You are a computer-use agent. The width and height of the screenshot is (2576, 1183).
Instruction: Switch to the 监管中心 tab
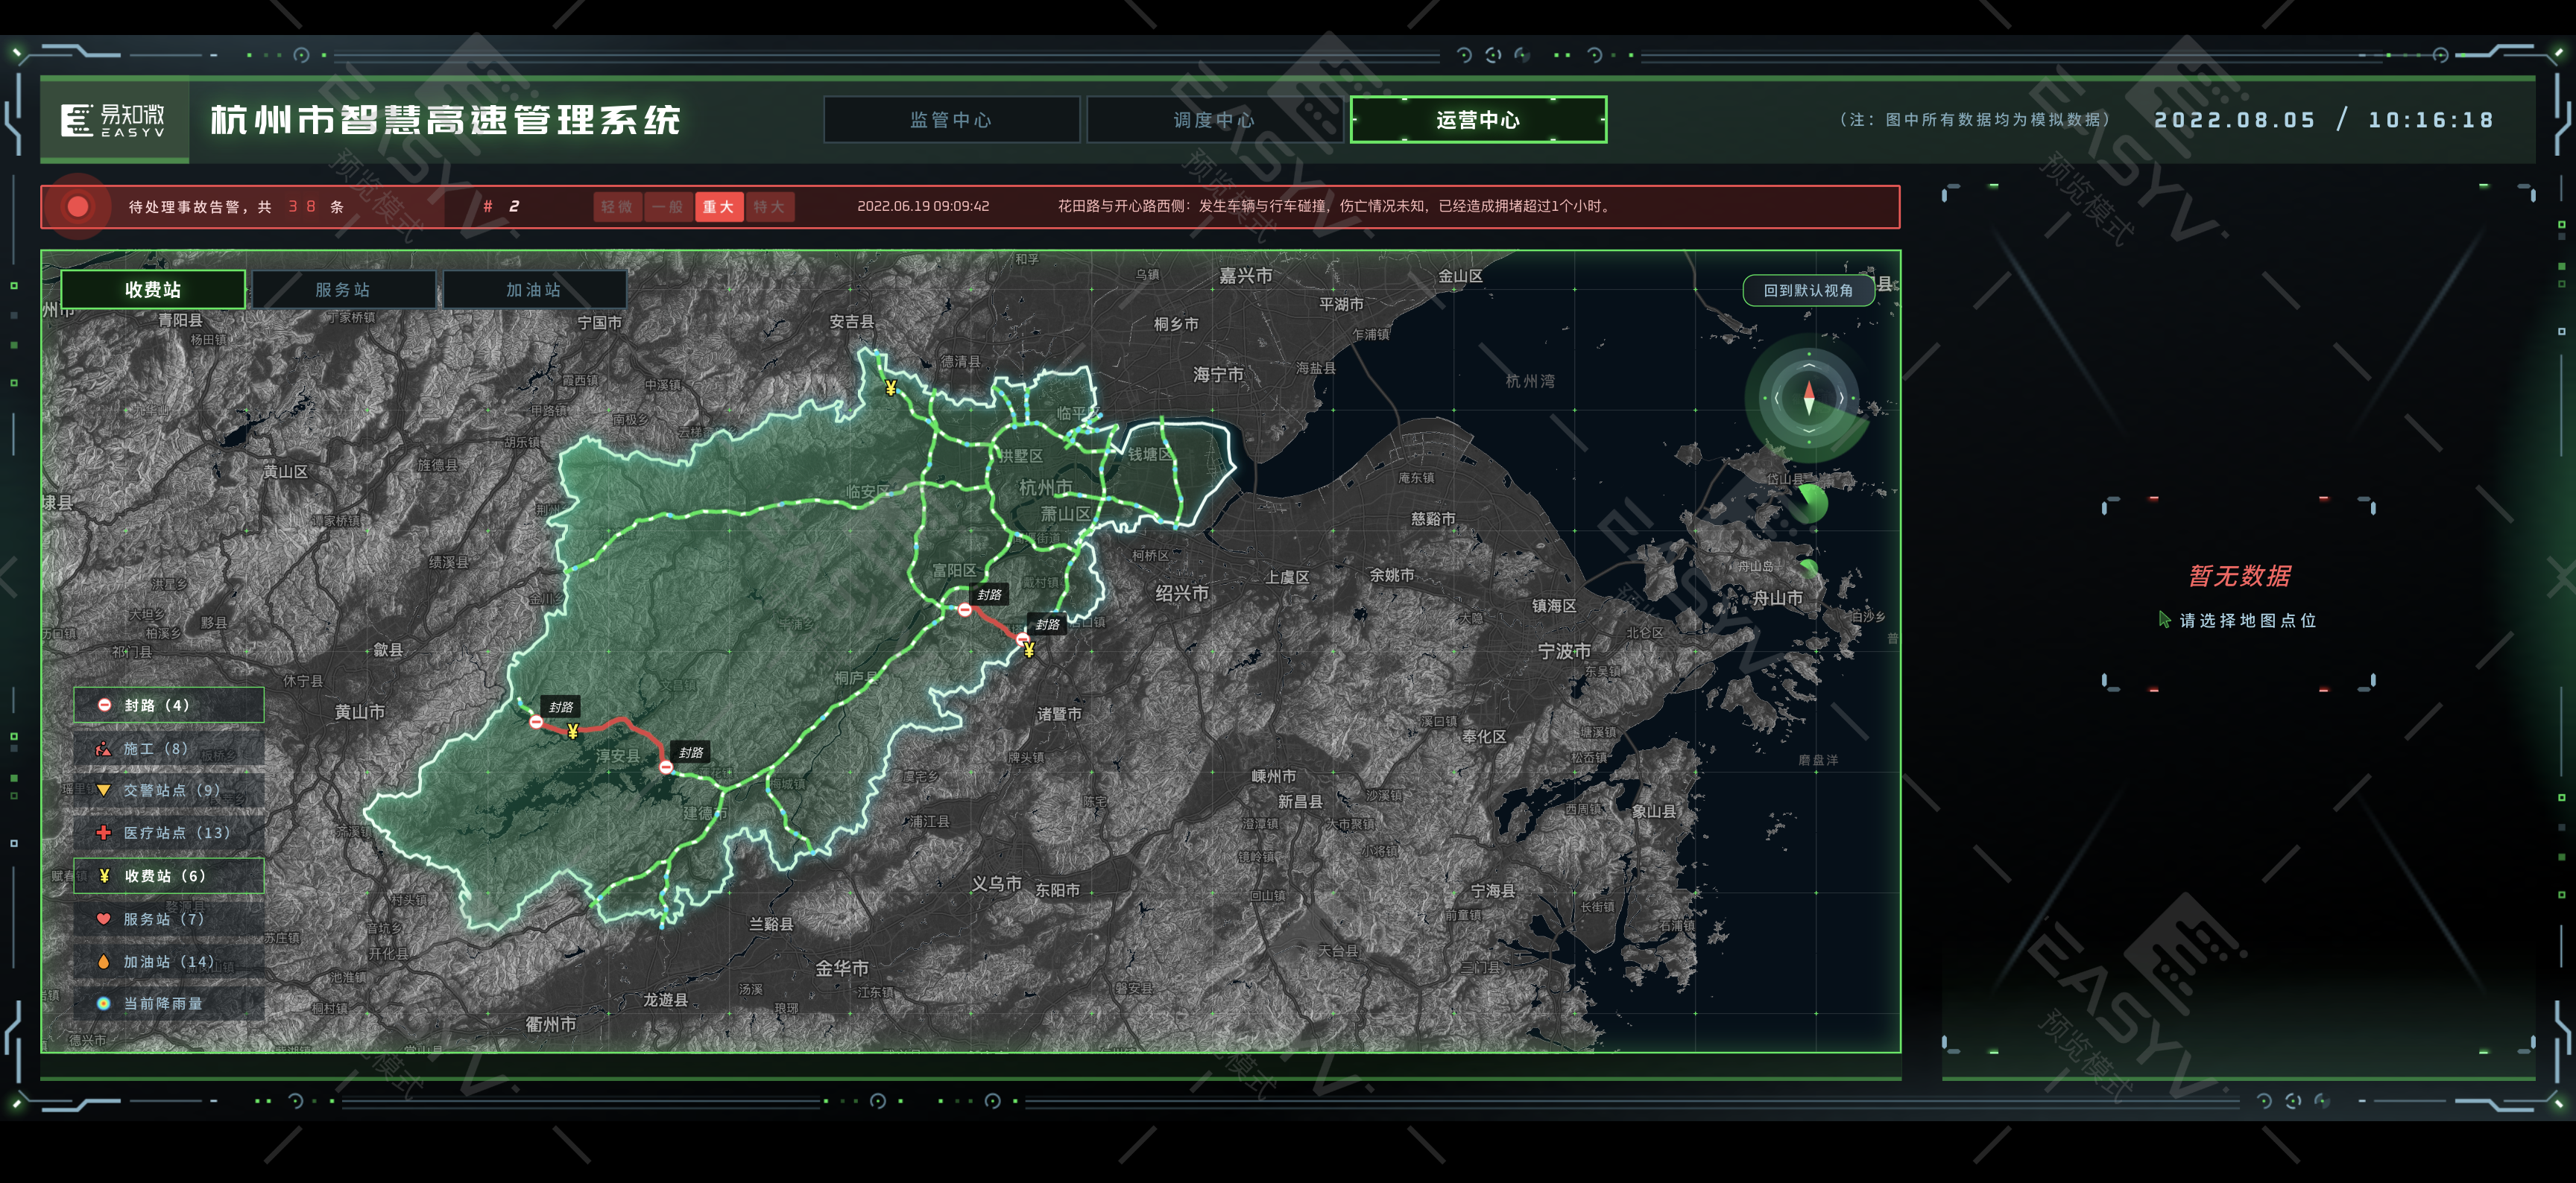(x=951, y=120)
